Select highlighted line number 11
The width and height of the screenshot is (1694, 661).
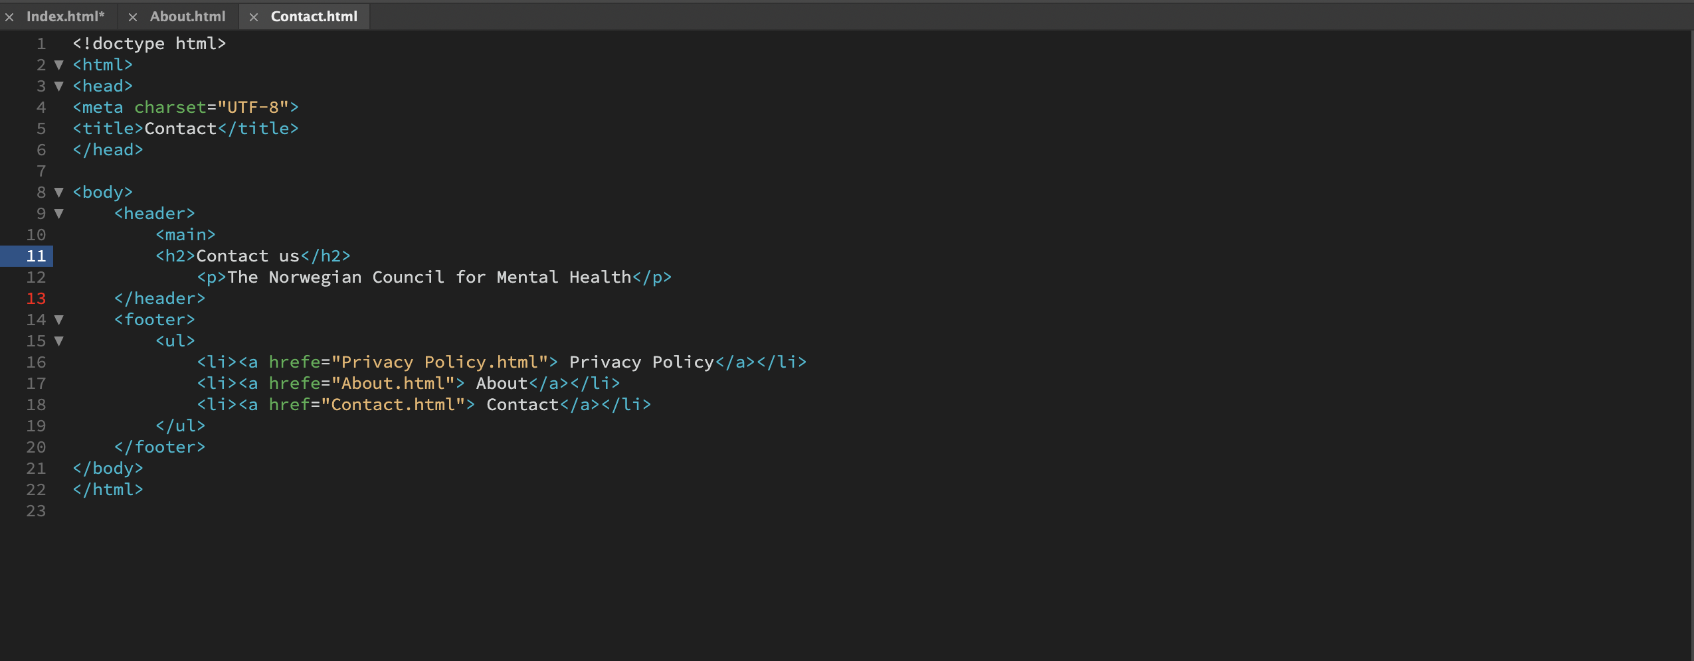pyautogui.click(x=36, y=256)
